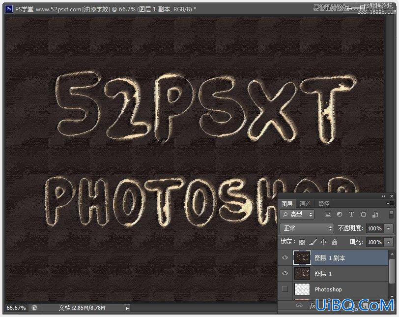
Task: Filter layers by adjustment layer type
Action: [340, 215]
